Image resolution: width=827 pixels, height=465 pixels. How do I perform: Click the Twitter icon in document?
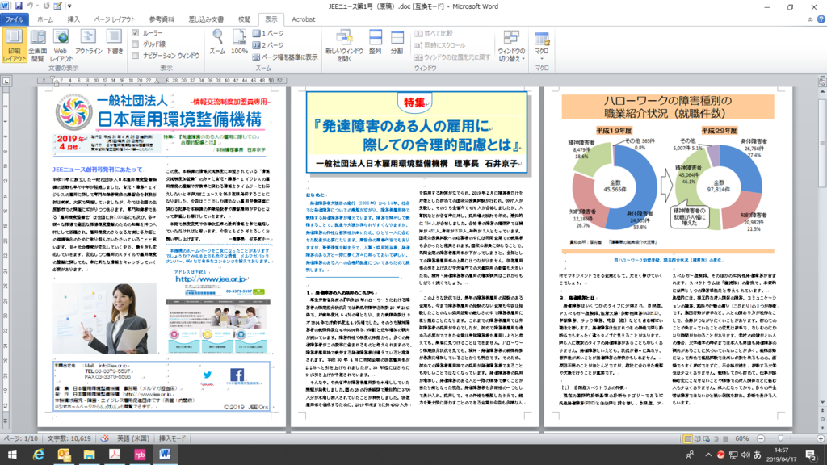coord(208,375)
